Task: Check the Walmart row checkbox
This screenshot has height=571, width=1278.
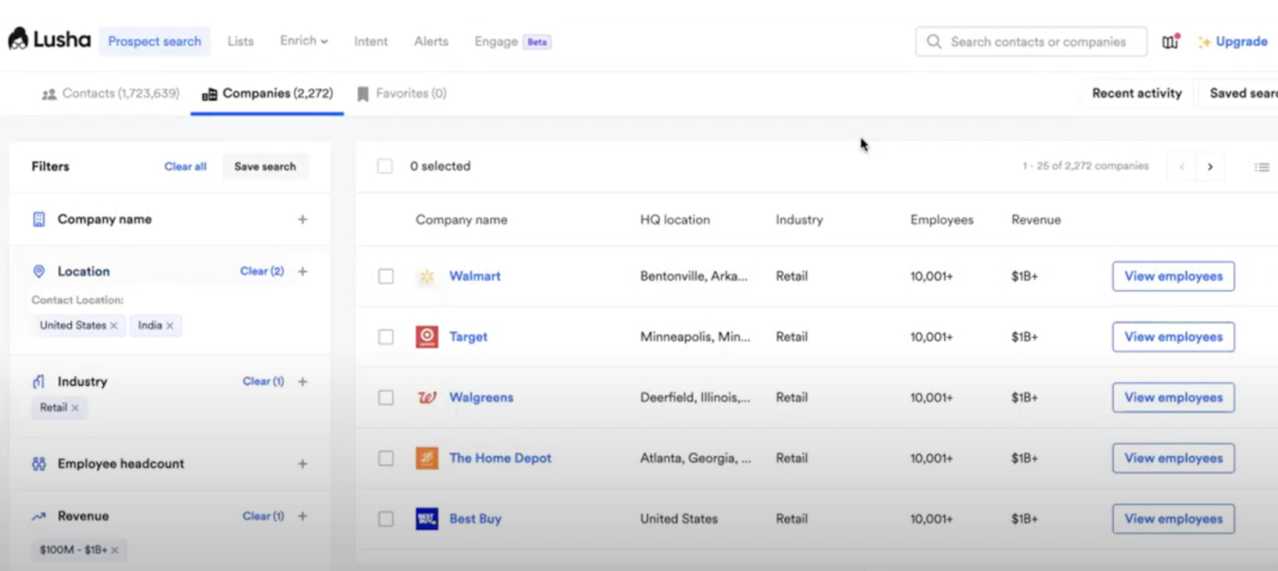Action: pos(386,277)
